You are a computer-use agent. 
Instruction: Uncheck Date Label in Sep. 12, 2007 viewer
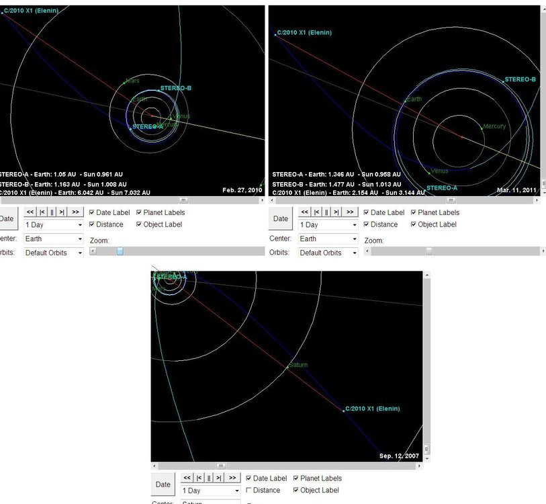tap(251, 478)
